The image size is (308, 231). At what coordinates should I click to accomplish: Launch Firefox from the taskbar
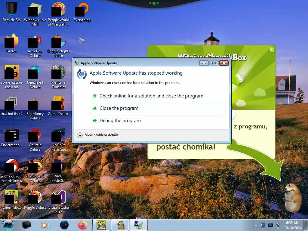83,225
